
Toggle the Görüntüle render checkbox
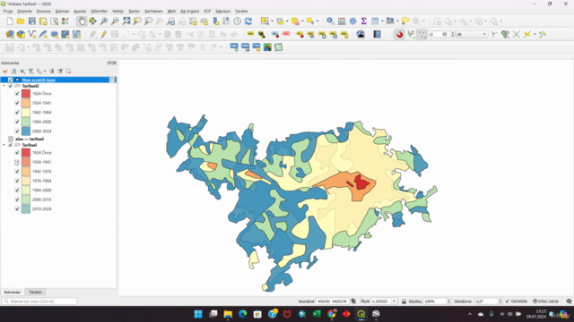[x=508, y=301]
